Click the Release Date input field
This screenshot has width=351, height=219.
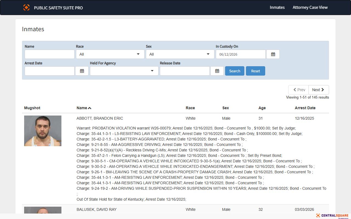185,71
